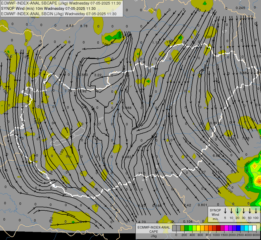Click the 1000 tick on CAPE scale
Screen dimensions: 261x240
tap(216, 235)
